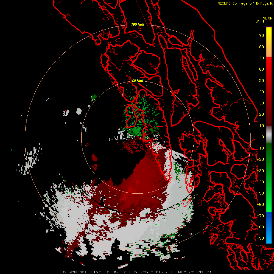The height and width of the screenshot is (274, 274).
Task: Click the 70 value on the velocity scale
Action: (262, 58)
